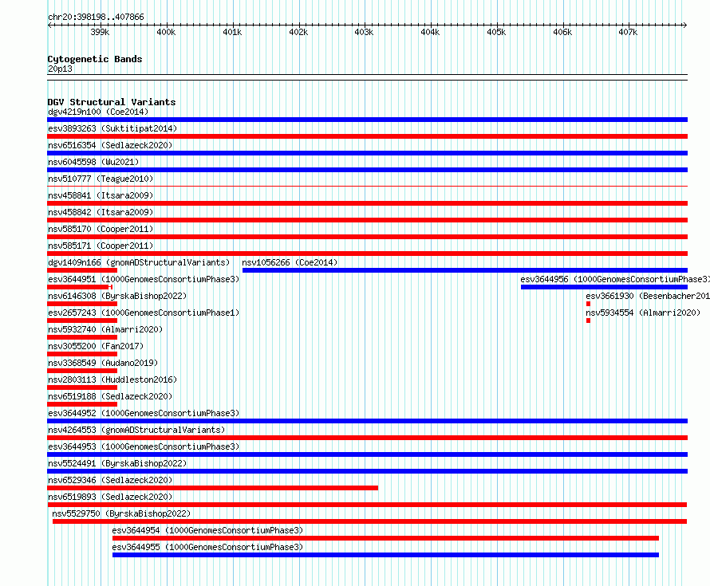Click the DGV Structural Variants track title
Viewport: 710px width, 586px height.
click(112, 102)
